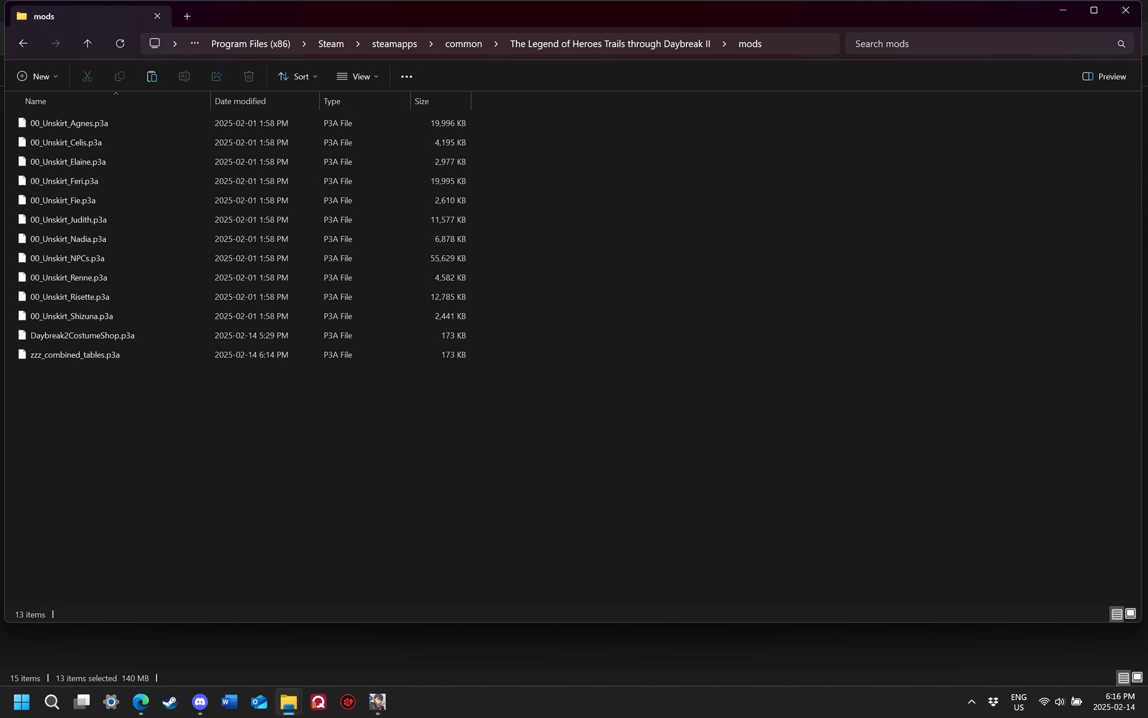Screen dimensions: 1148x718
Task: Add a new tab
Action: pyautogui.click(x=187, y=16)
